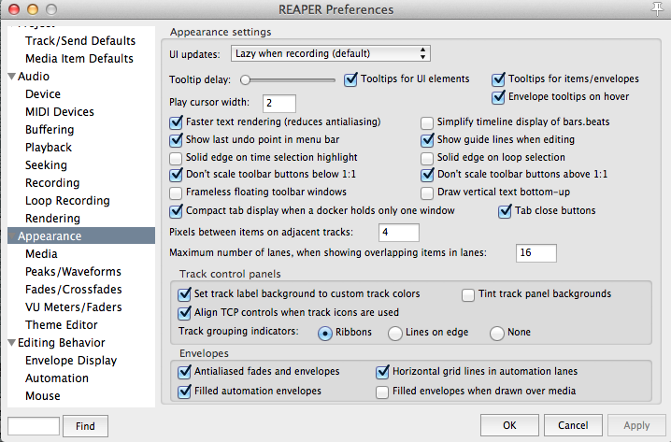Select Mouse preferences page
This screenshot has height=442, width=671.
click(x=43, y=396)
